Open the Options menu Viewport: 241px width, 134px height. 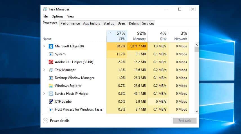tap(57, 16)
